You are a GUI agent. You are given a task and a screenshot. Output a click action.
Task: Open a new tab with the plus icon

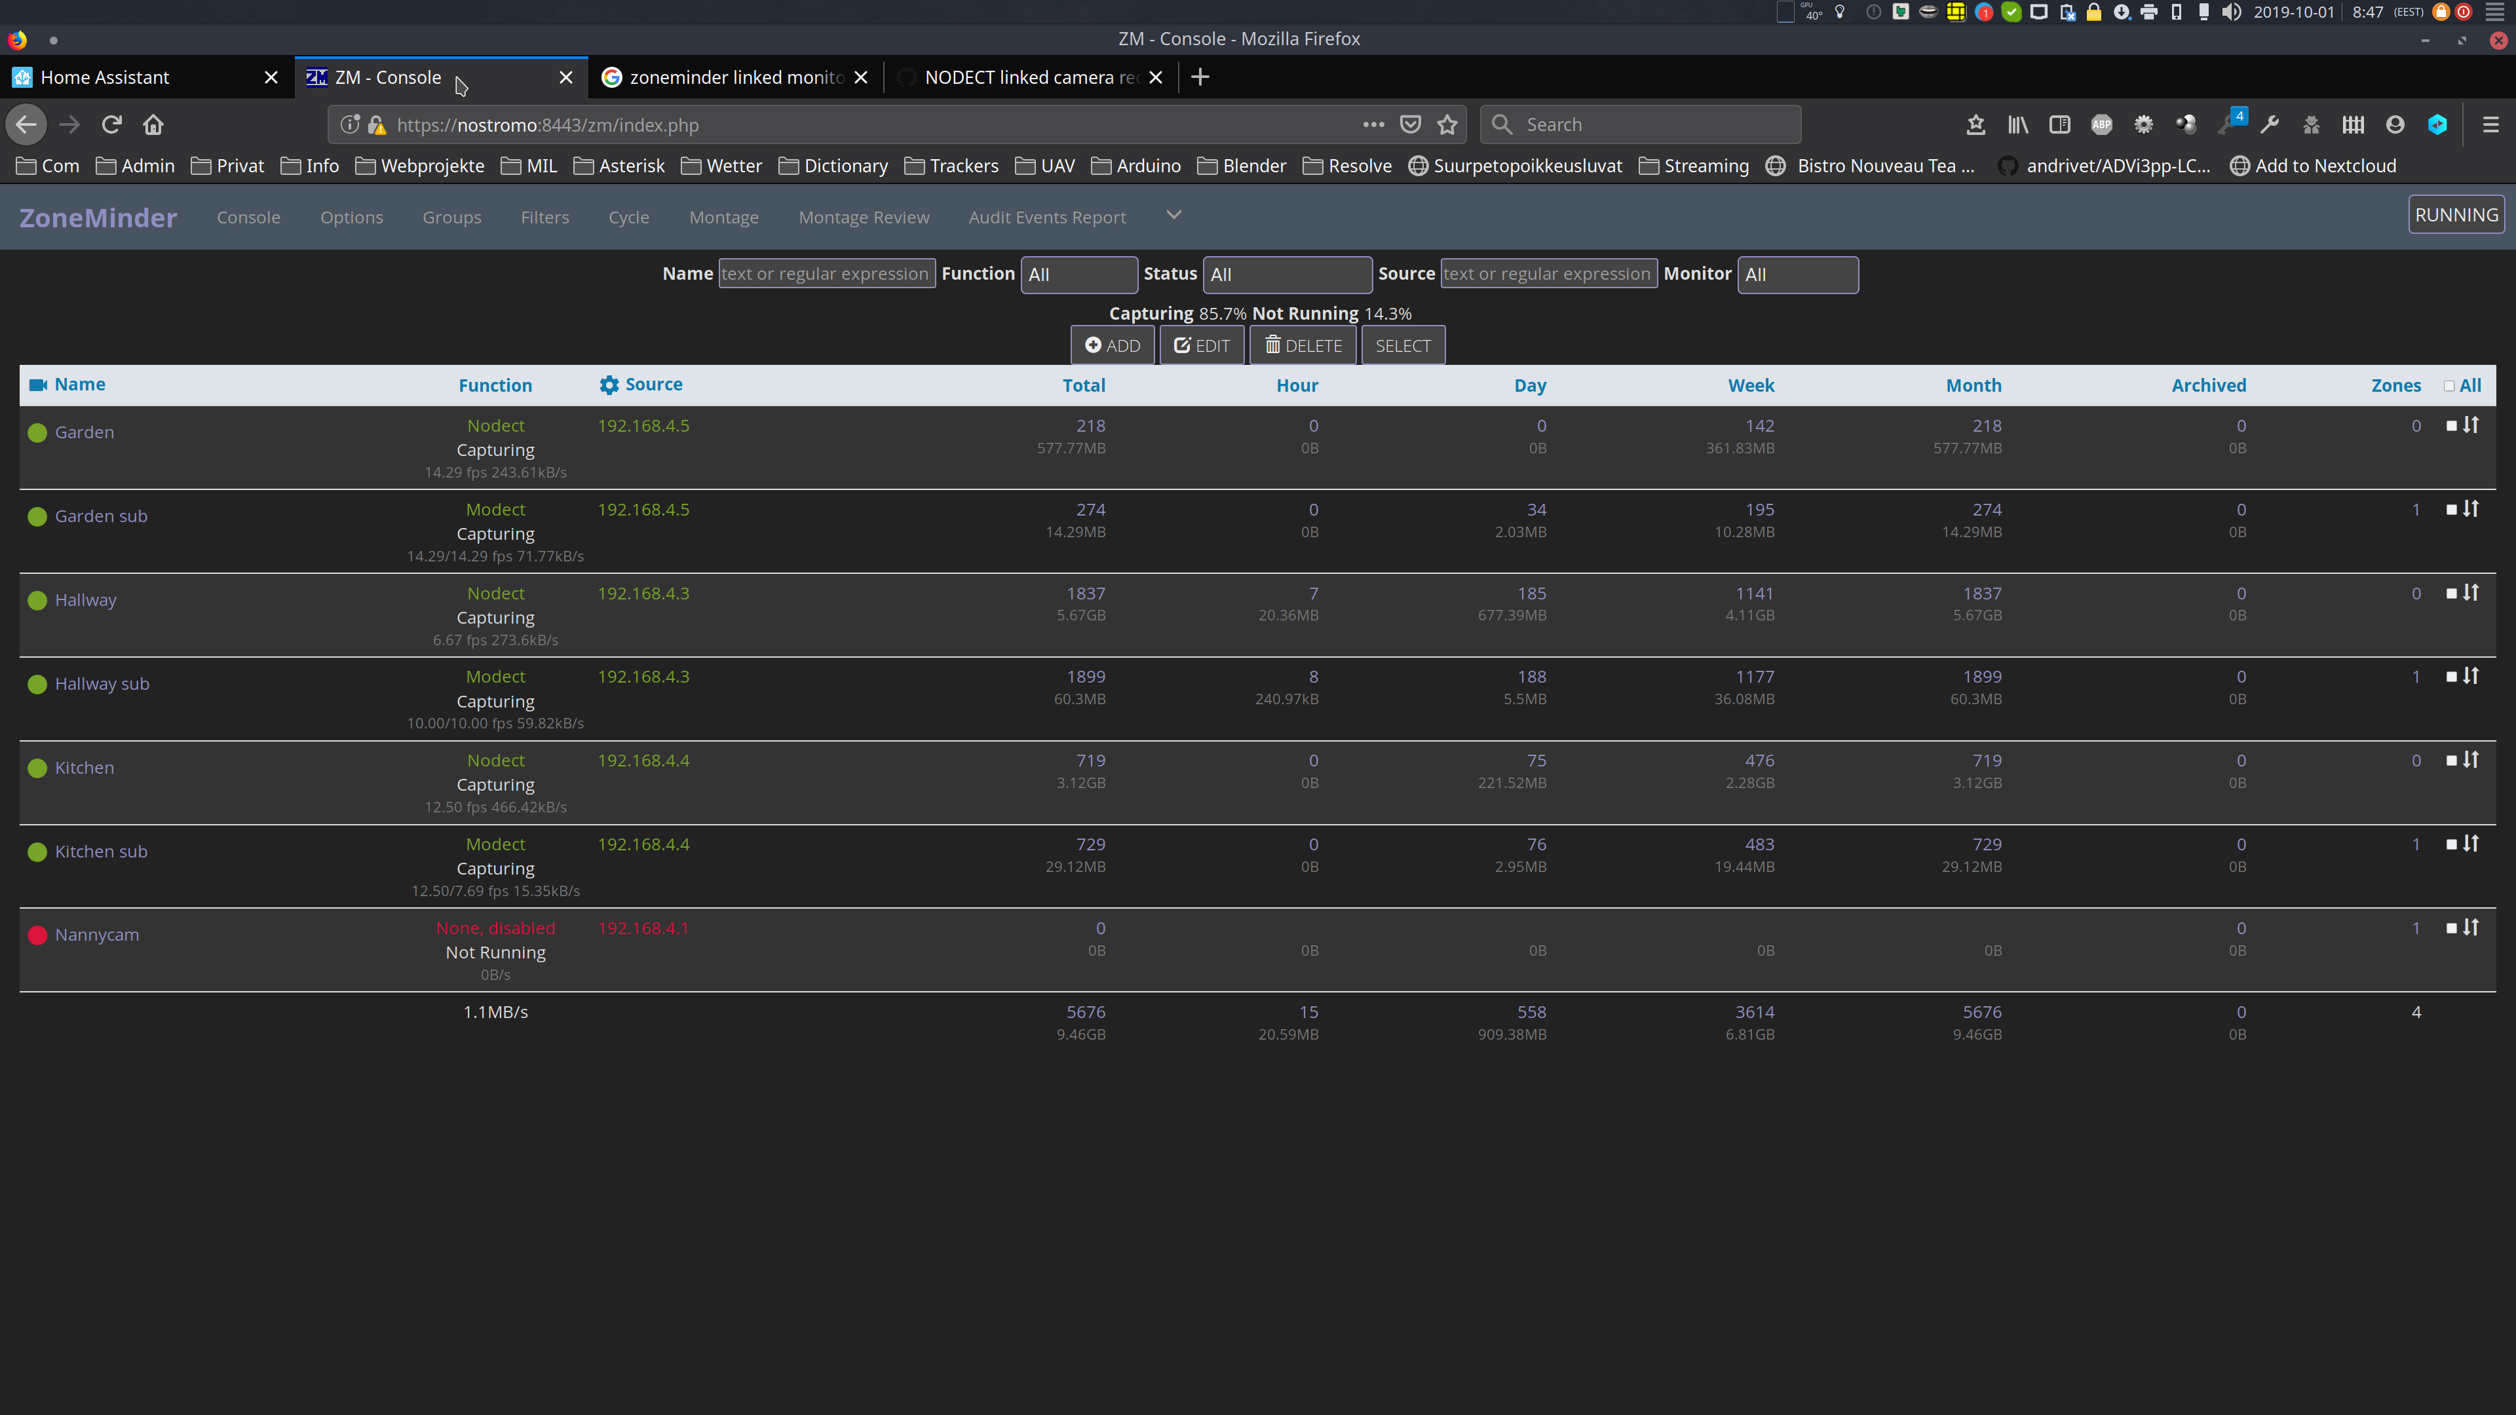[1200, 77]
